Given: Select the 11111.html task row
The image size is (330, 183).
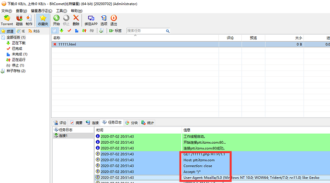Looking at the screenshot, I should click(191, 44).
